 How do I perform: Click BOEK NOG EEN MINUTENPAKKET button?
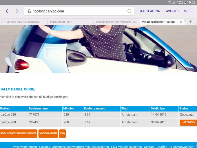pyautogui.click(x=18, y=133)
